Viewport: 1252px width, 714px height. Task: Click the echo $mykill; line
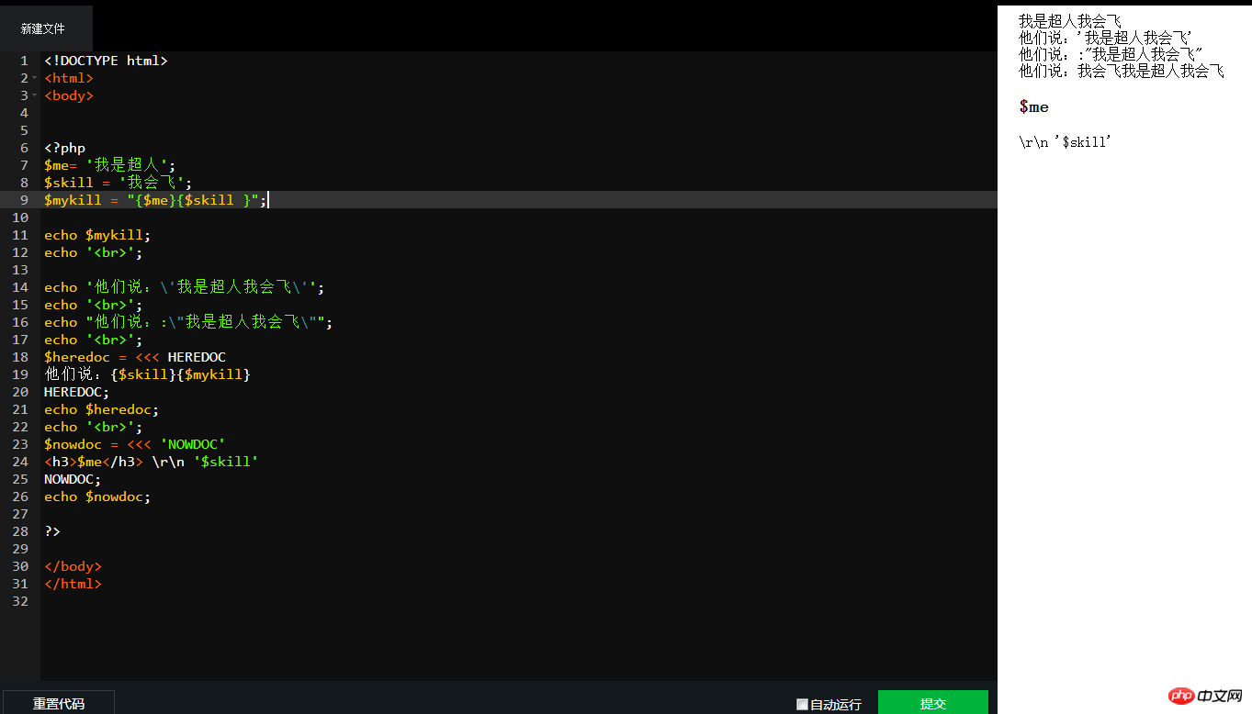(97, 235)
